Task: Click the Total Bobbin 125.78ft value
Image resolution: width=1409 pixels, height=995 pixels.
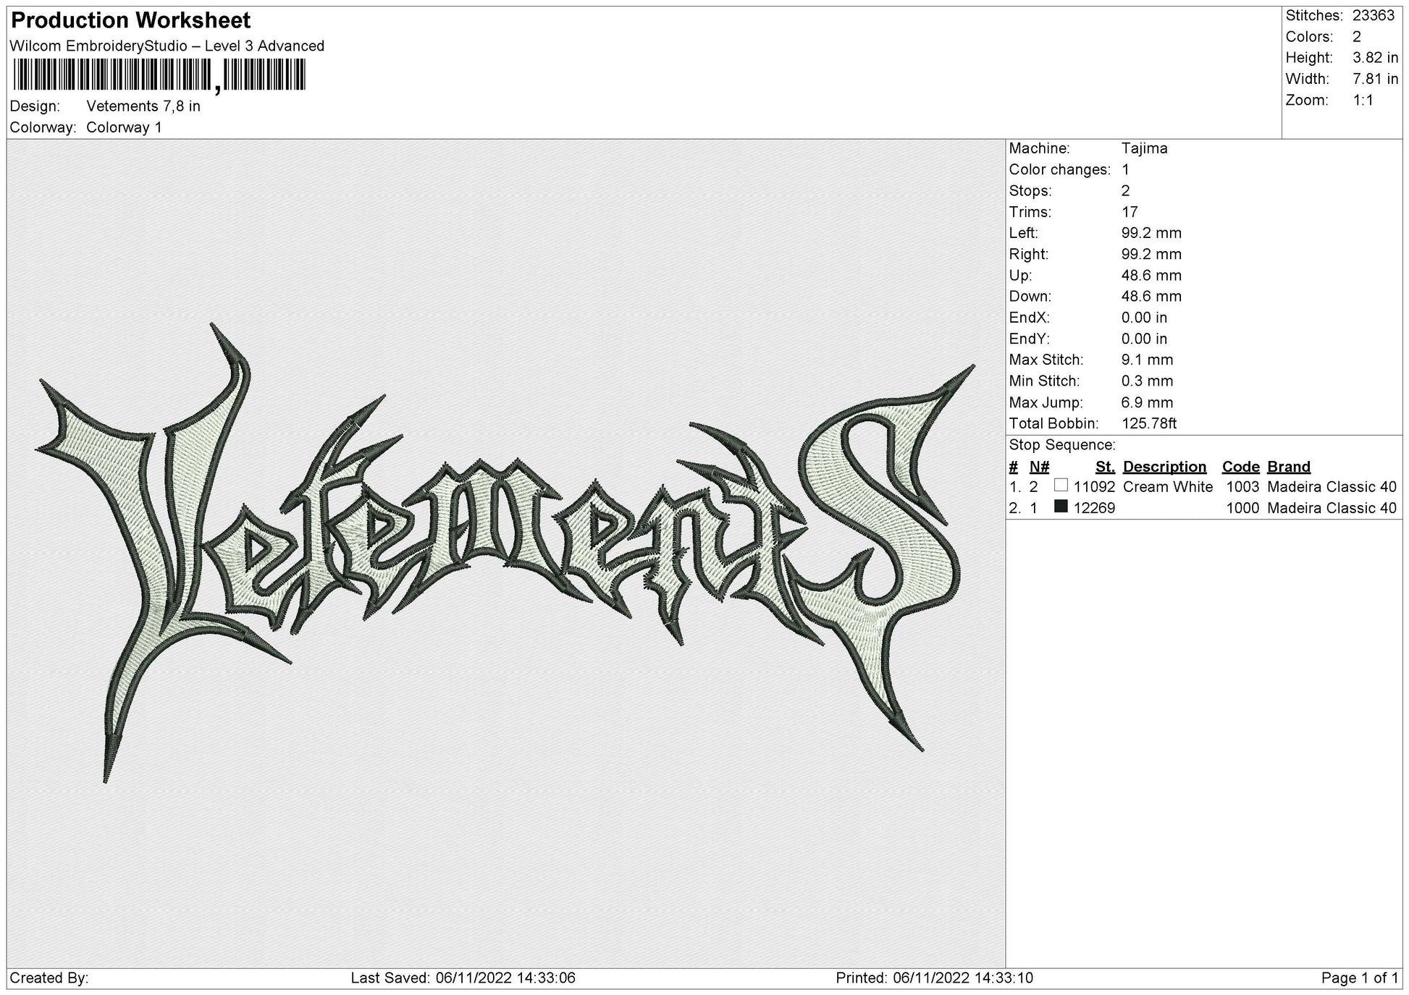Action: point(1149,423)
